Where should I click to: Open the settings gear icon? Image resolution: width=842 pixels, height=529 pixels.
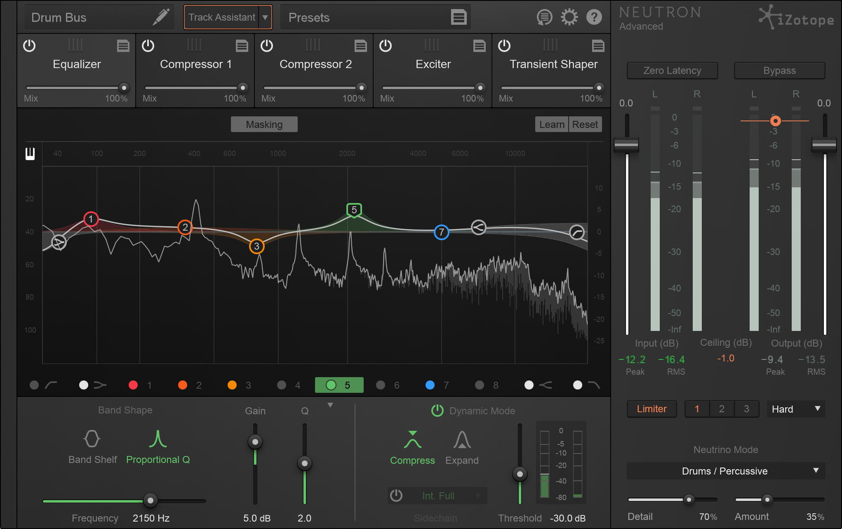pos(569,17)
